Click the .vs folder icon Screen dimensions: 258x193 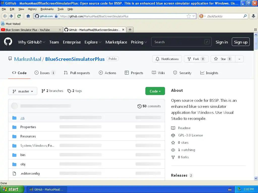[14, 118]
